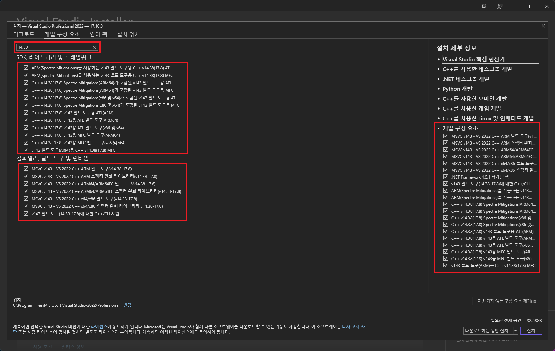
Task: Uncheck v143용 MFC 빌드 도구(ARM64)
Action: point(26,135)
